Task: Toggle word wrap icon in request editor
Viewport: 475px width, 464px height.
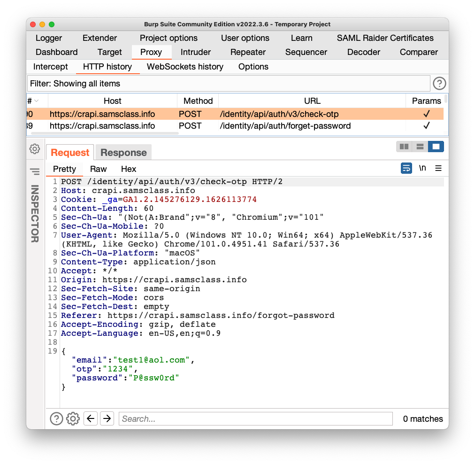Action: (406, 168)
